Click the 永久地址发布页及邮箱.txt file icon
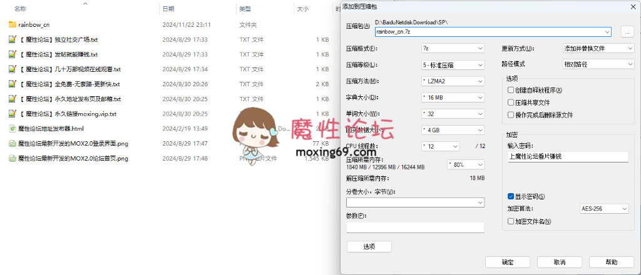The height and width of the screenshot is (275, 641). 13,99
